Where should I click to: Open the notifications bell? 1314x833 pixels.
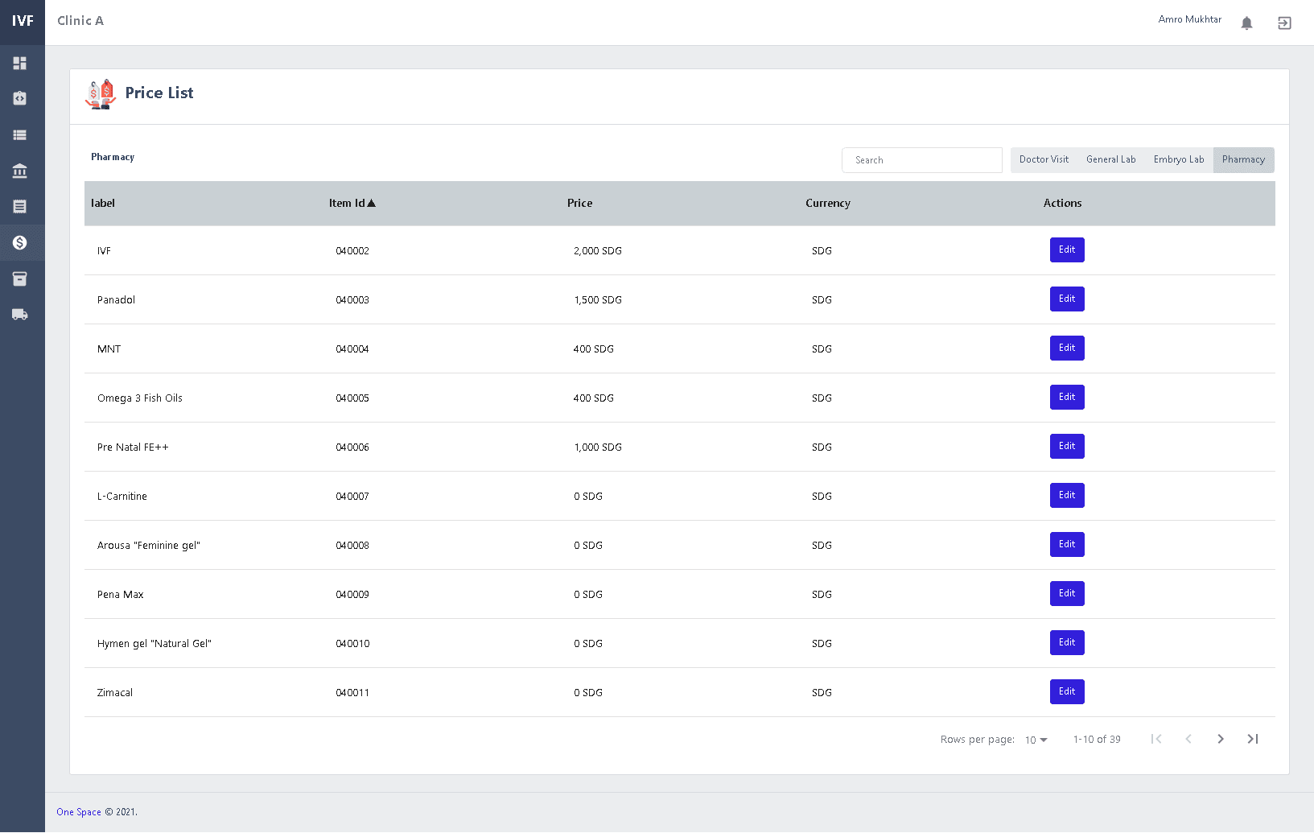[x=1246, y=23]
